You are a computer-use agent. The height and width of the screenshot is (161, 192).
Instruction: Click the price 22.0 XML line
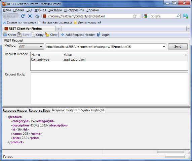(25, 138)
